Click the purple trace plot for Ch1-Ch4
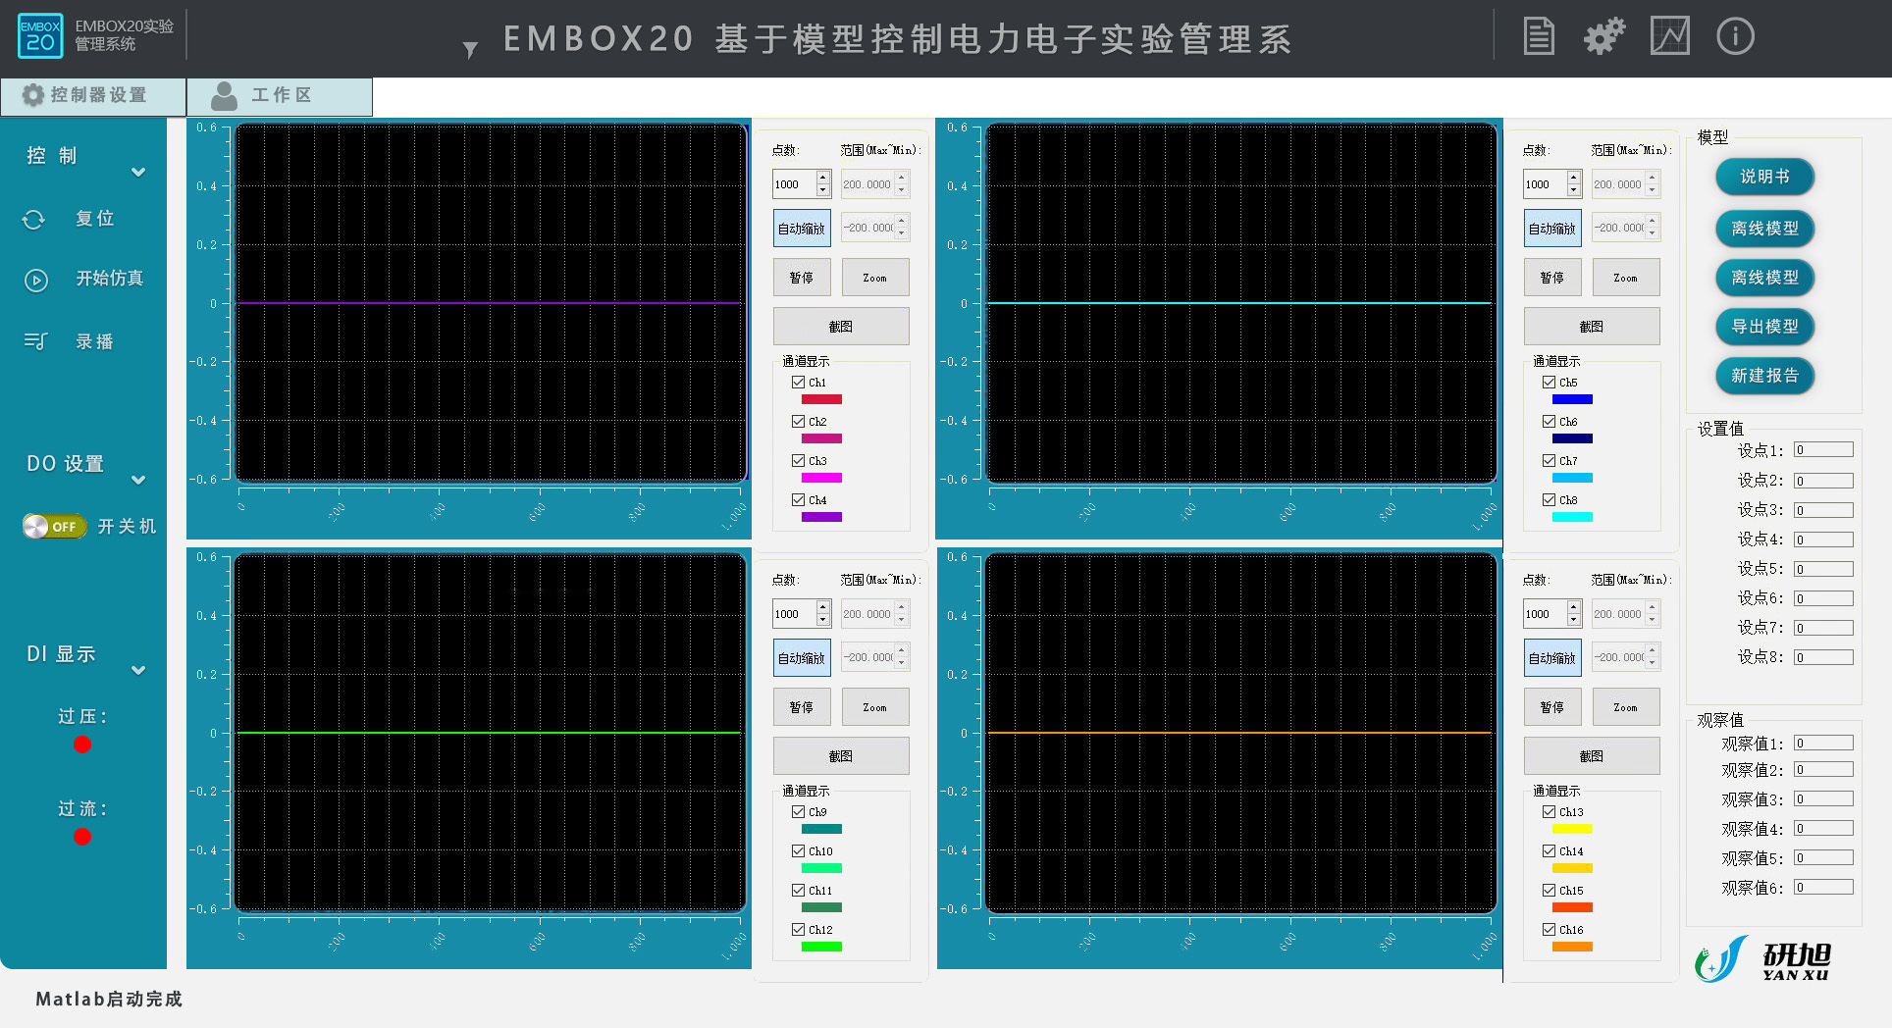This screenshot has height=1028, width=1892. tap(490, 303)
